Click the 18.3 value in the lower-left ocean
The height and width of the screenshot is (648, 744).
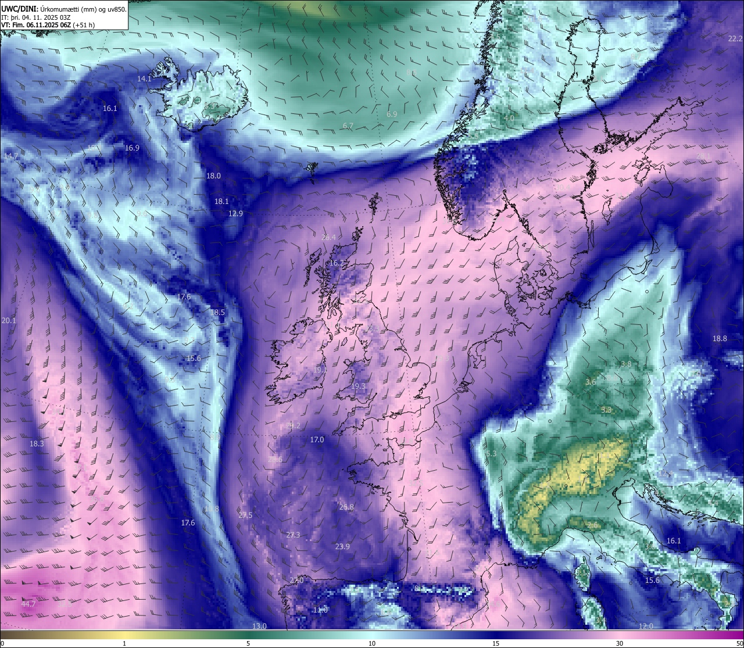(37, 443)
